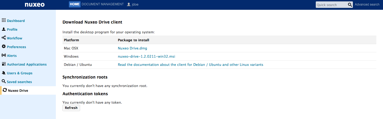
Task: Open the HOME tab
Action: click(75, 4)
